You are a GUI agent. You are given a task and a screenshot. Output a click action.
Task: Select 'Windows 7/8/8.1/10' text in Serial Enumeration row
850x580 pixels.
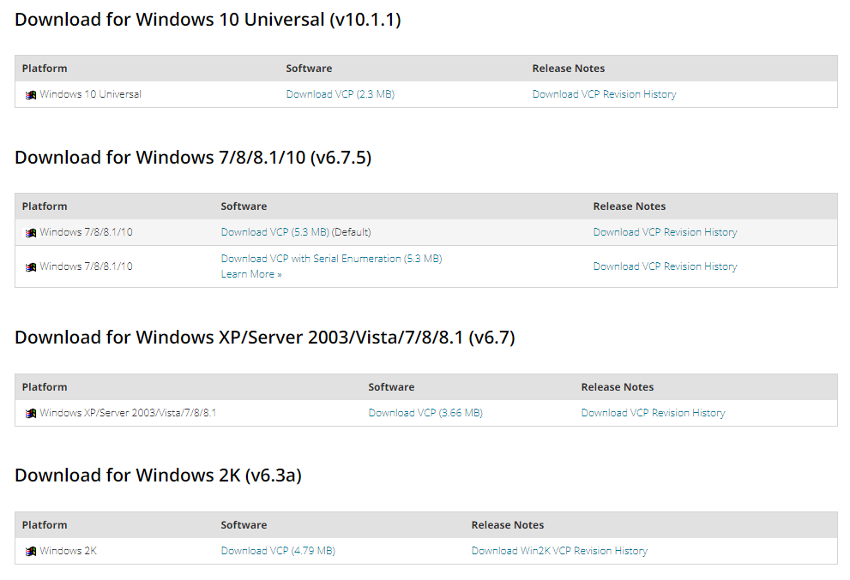pos(86,266)
